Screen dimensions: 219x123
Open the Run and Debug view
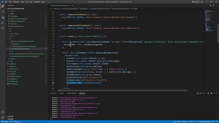point(3,23)
